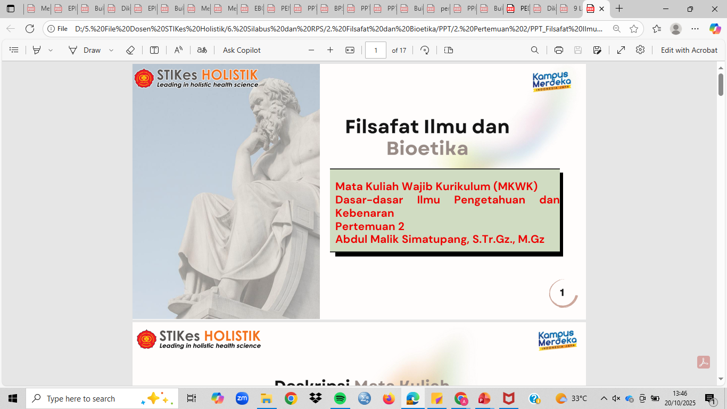The image size is (727, 409).
Task: Start Read aloud for the PDF
Action: tap(178, 50)
